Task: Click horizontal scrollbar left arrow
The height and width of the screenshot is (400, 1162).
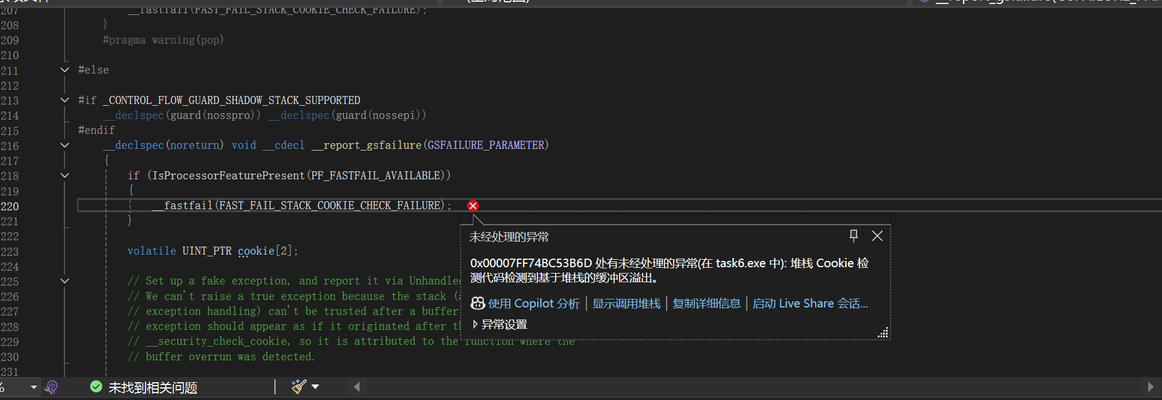Action: 357,387
